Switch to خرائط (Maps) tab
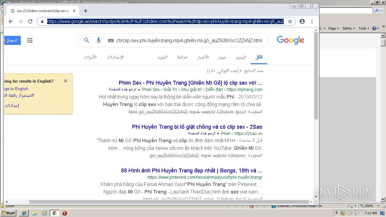Image resolution: width=386 pixels, height=217 pixels. click(182, 57)
